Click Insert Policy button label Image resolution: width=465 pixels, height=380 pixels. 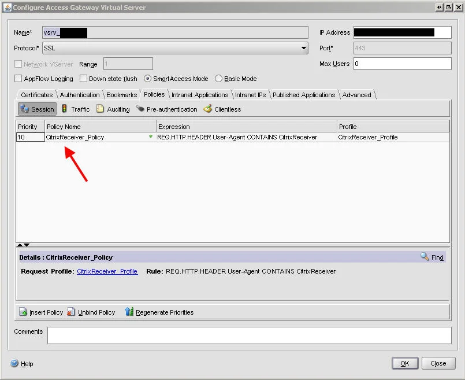pyautogui.click(x=46, y=312)
